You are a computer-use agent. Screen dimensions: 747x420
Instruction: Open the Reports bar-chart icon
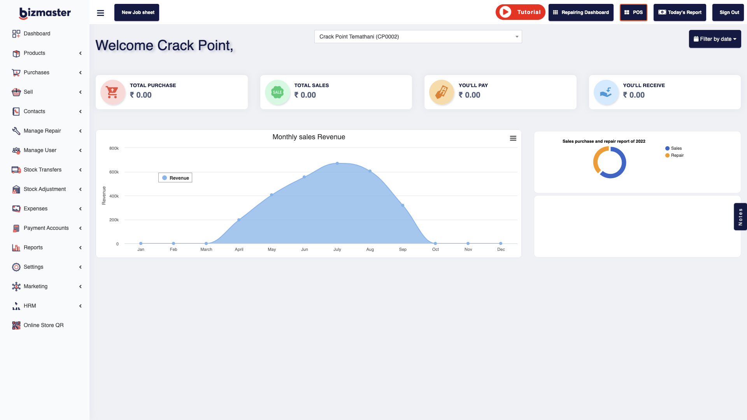pos(16,247)
